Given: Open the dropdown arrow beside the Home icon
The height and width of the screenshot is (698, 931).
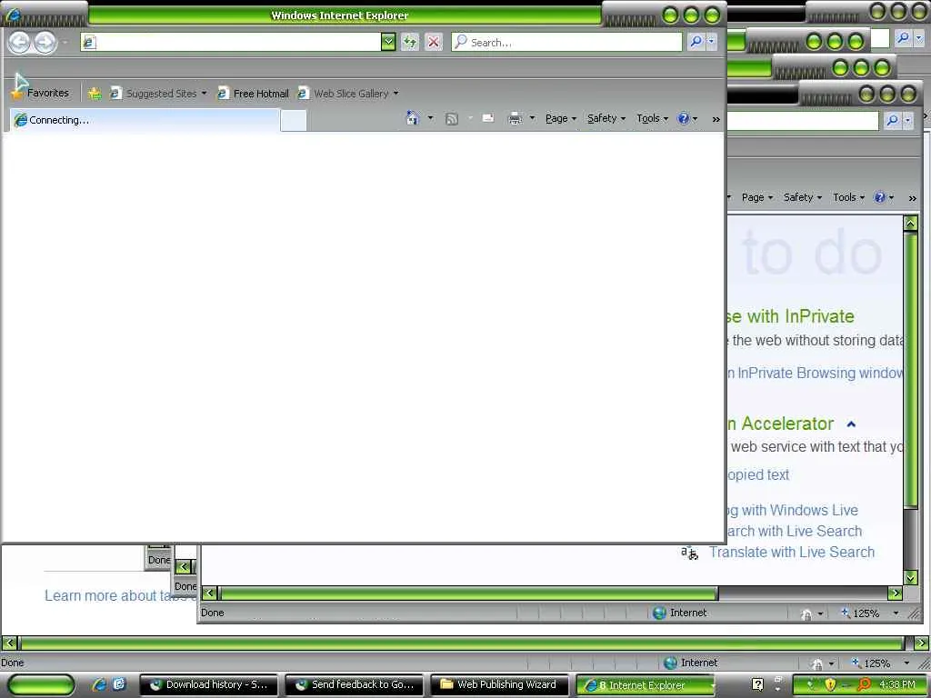Looking at the screenshot, I should tap(430, 118).
